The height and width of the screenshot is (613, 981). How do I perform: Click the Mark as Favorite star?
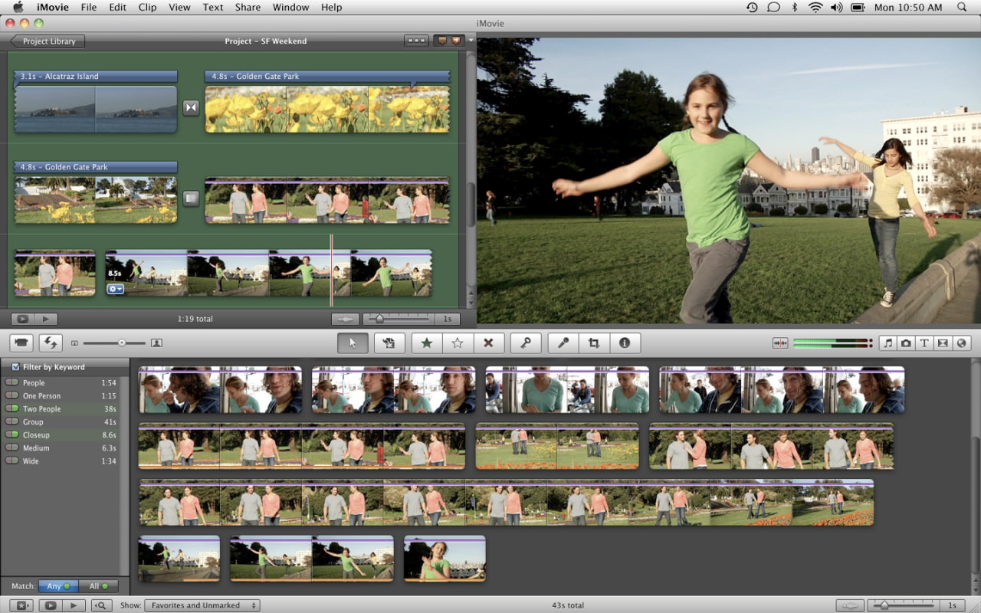tap(427, 343)
